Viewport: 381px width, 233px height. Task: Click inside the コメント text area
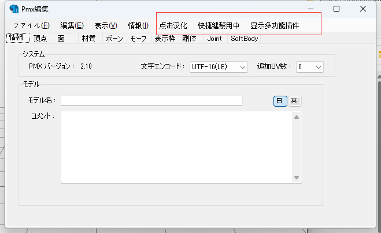click(x=177, y=147)
